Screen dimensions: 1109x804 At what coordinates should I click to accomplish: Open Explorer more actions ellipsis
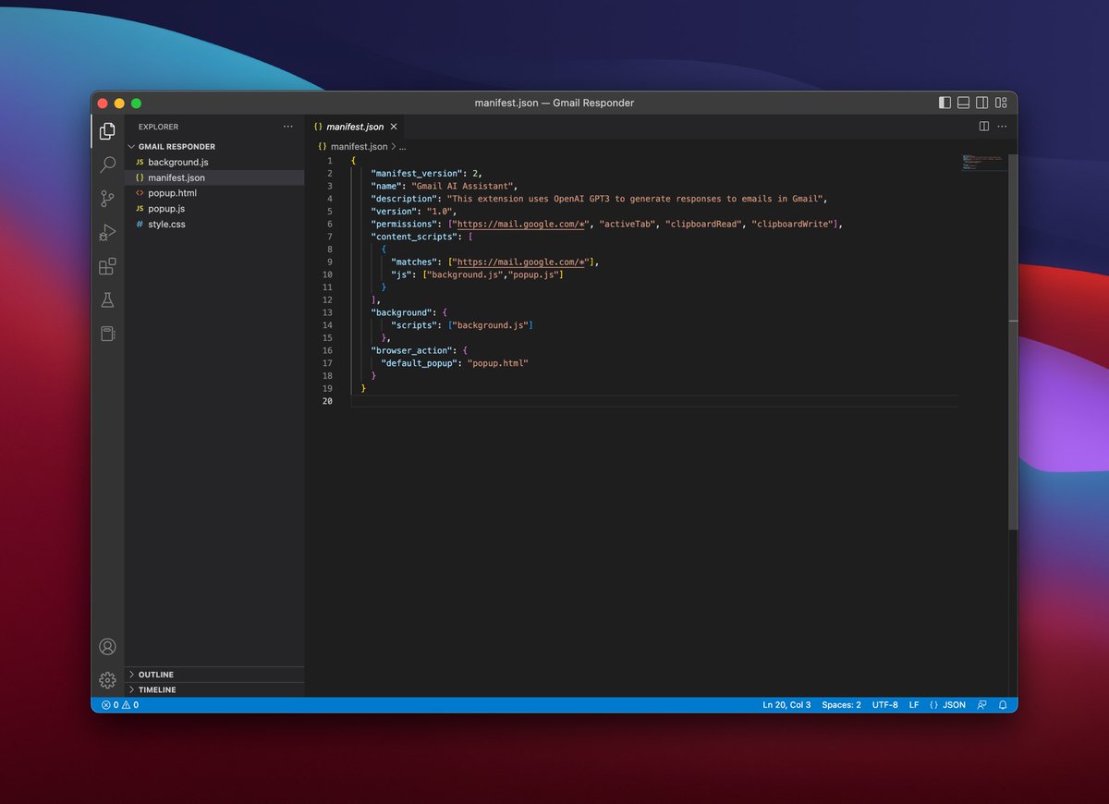289,127
